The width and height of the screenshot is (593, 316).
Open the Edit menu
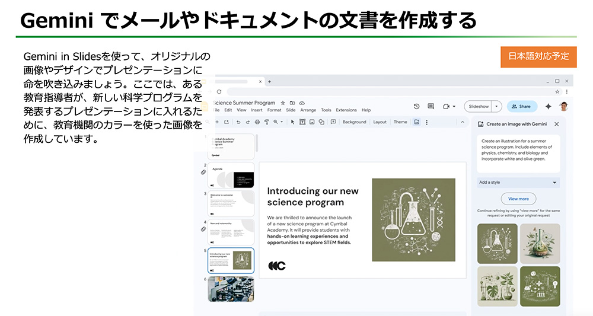tap(228, 110)
